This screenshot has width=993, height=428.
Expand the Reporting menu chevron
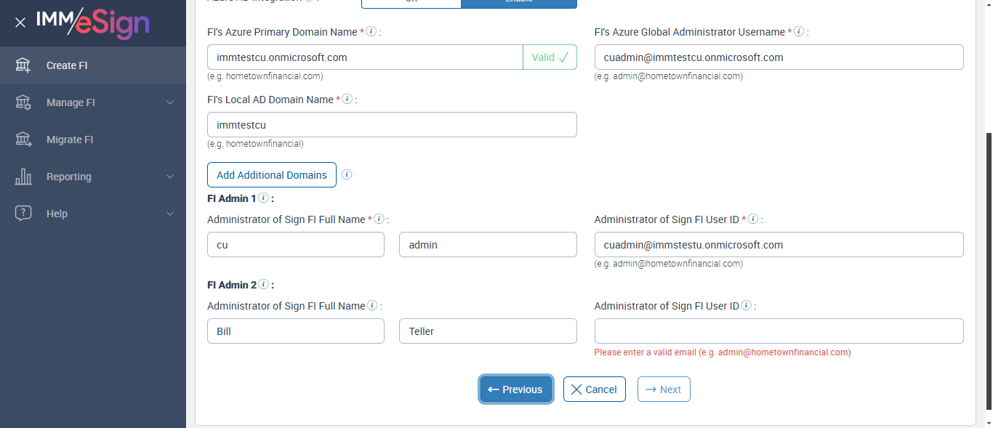pyautogui.click(x=170, y=177)
